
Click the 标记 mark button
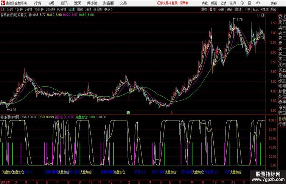pyautogui.click(x=255, y=9)
